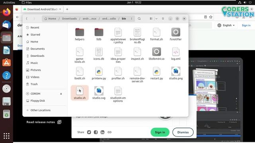Select the restart.py Python file
Viewport: 255px width, 143px height.
coord(157,73)
